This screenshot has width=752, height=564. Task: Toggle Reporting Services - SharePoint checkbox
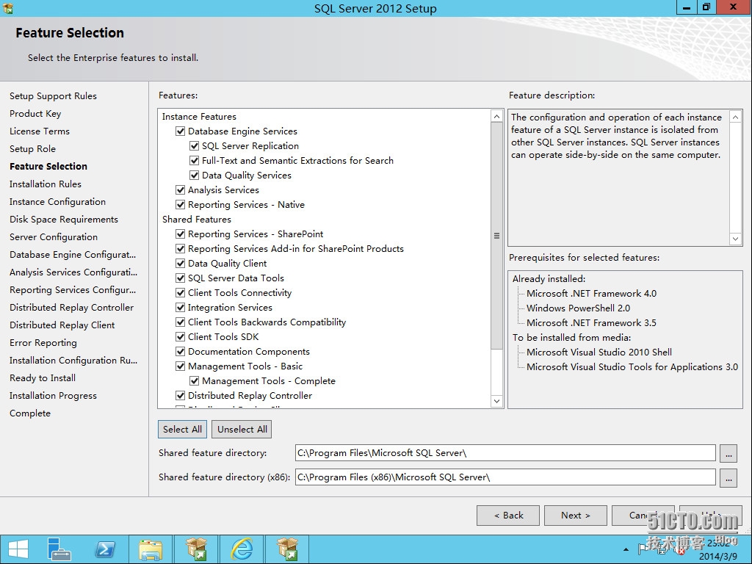point(181,234)
